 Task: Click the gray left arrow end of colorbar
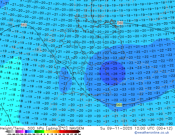tap(6, 131)
